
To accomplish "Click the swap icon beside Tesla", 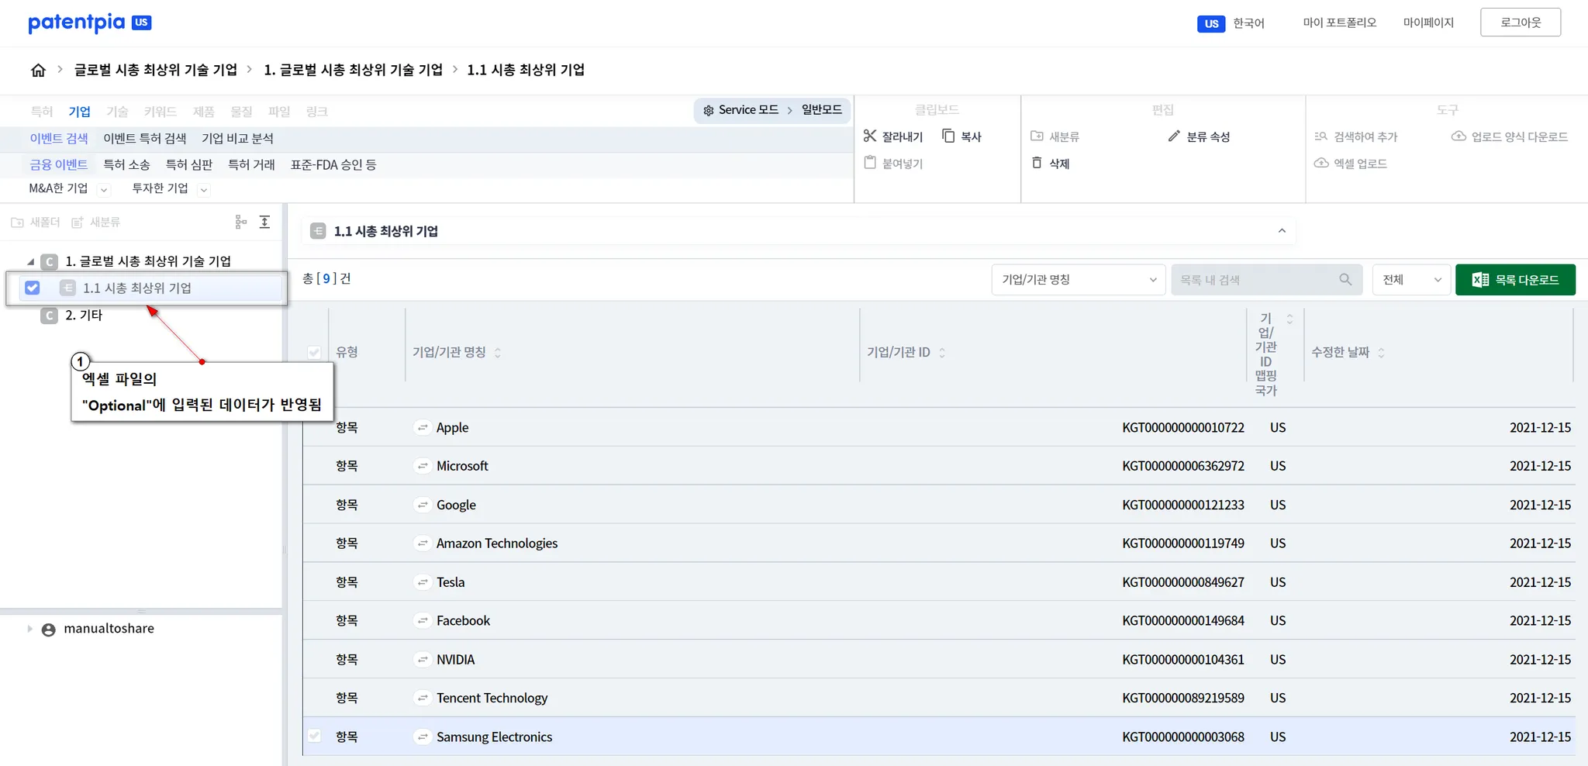I will (x=423, y=582).
